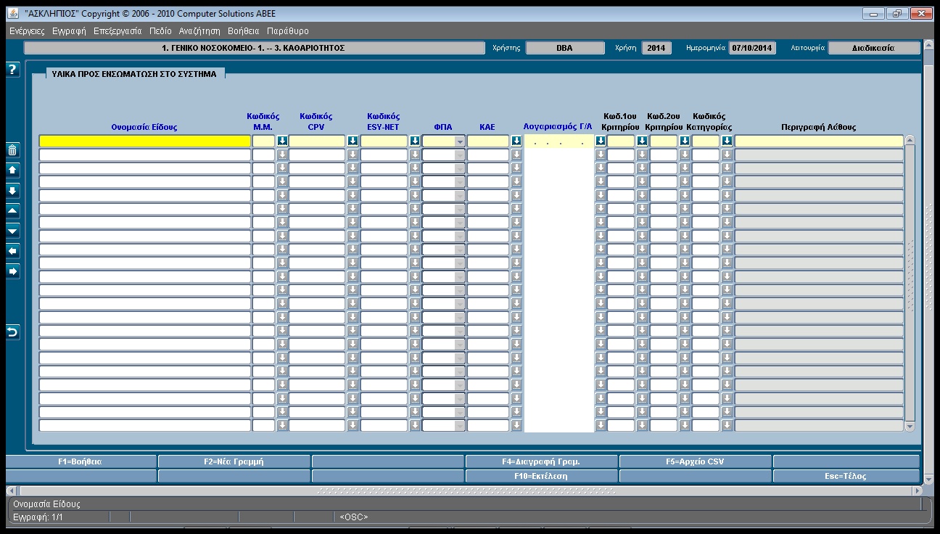Click the right arrow sidebar icon
This screenshot has height=534, width=940.
pos(12,271)
